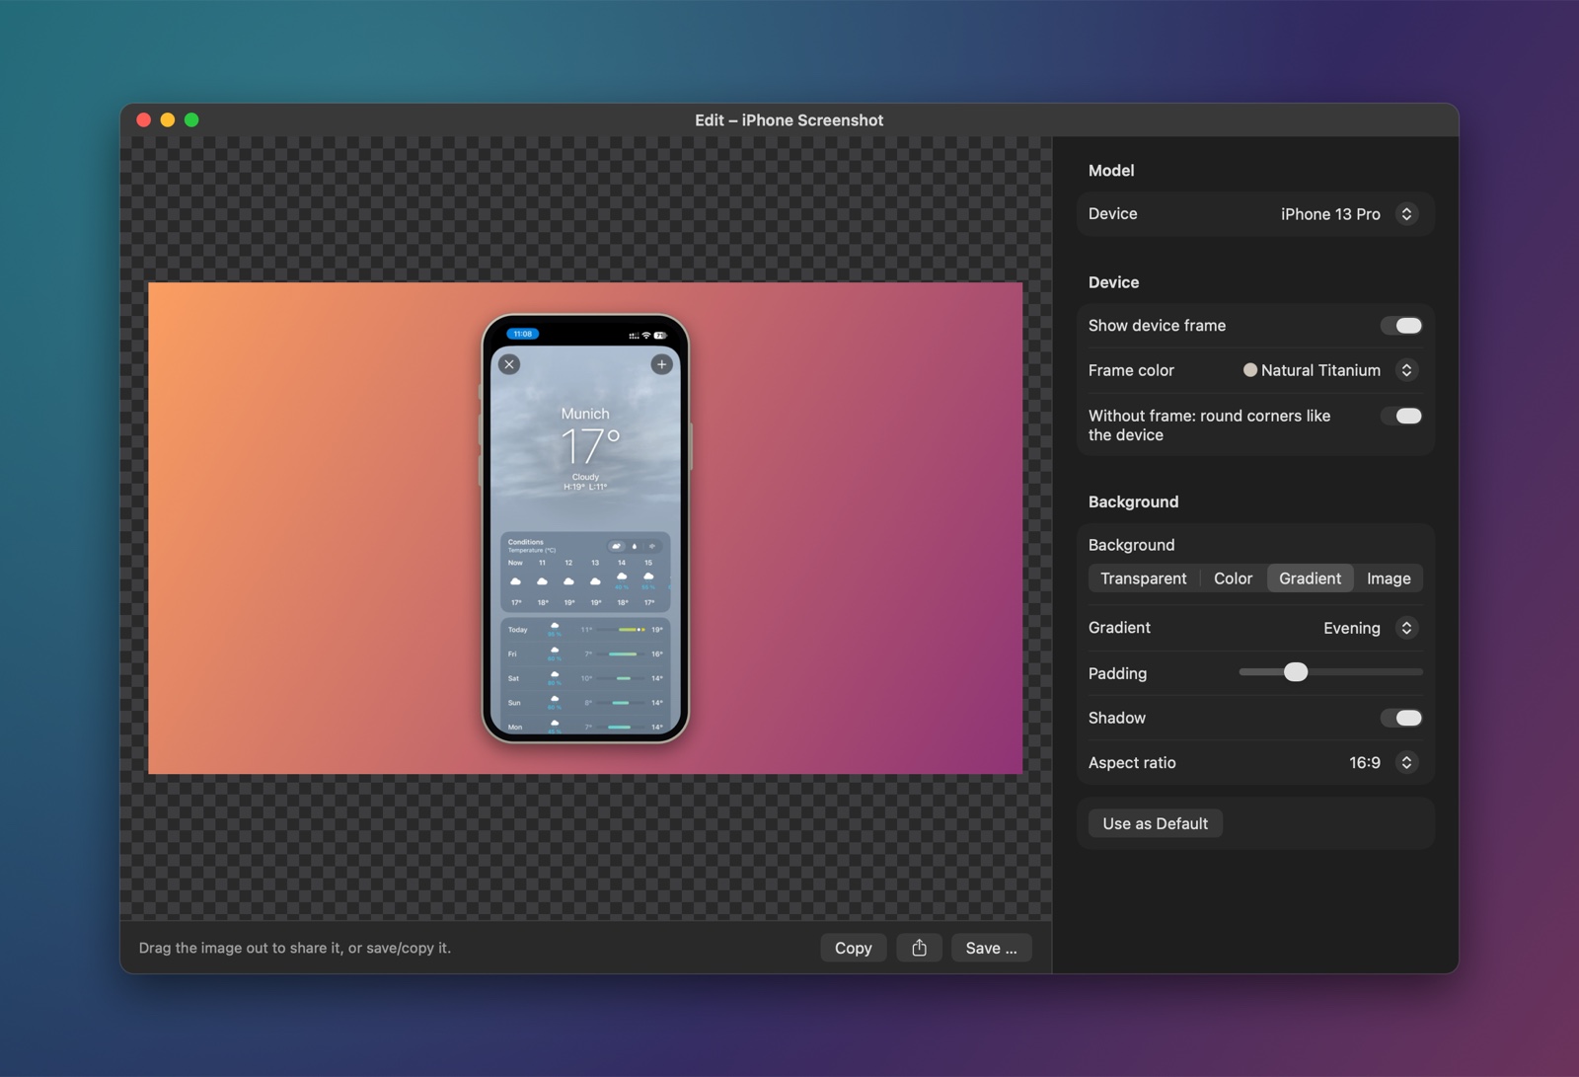Select the Image background tab
This screenshot has width=1579, height=1077.
pyautogui.click(x=1389, y=578)
